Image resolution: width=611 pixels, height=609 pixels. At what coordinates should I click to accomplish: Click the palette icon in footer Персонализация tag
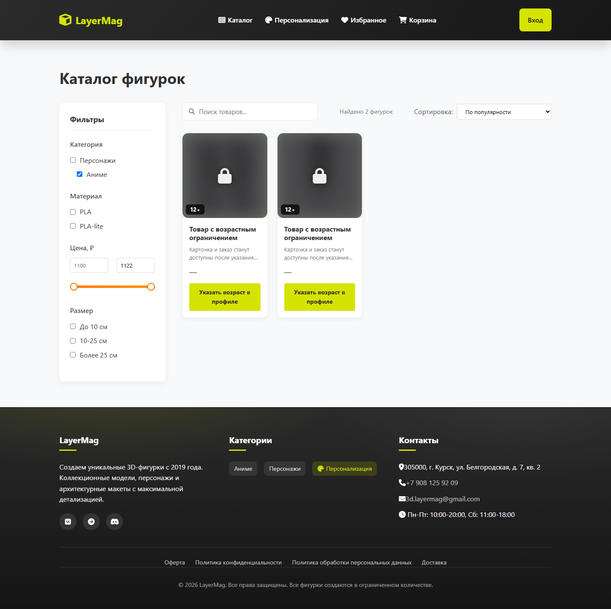tap(321, 469)
